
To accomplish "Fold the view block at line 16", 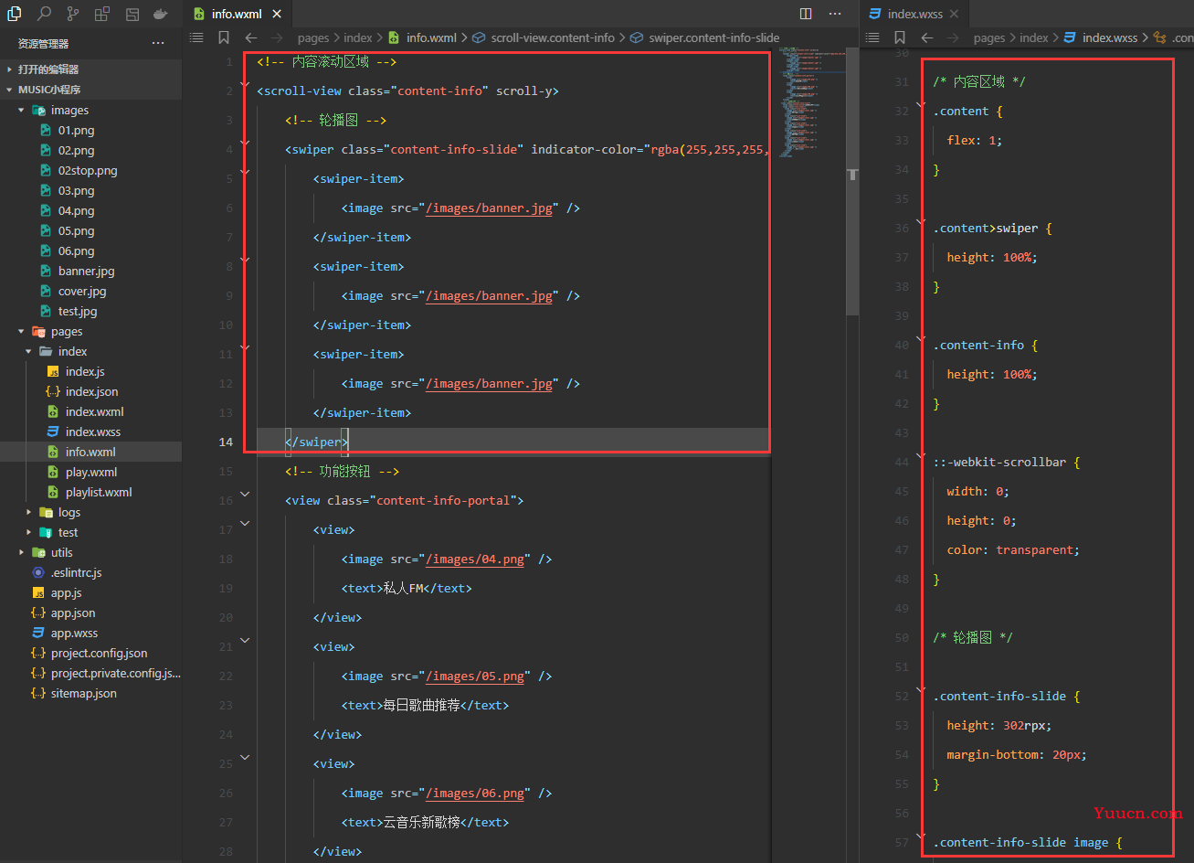I will (245, 494).
